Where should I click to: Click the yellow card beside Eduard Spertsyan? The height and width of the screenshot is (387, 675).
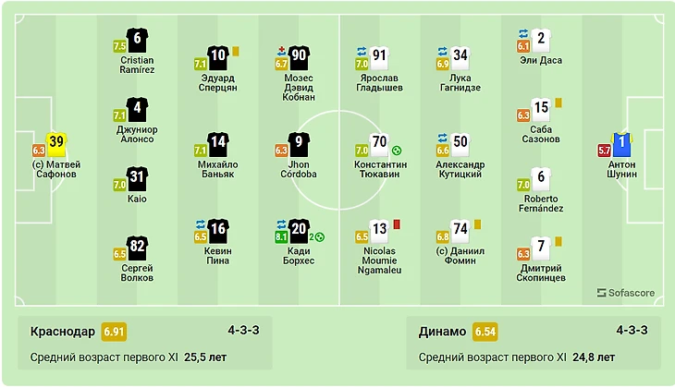point(236,52)
